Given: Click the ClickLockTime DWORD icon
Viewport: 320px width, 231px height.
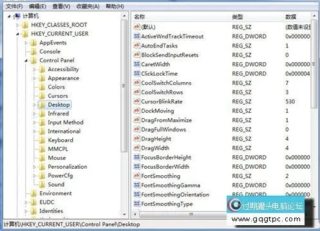Looking at the screenshot, I should [136, 73].
